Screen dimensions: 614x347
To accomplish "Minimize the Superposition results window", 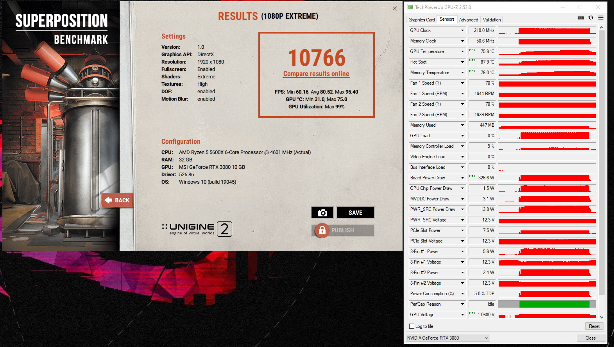I will pos(383,8).
